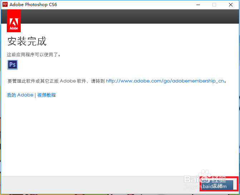
Task: Click the text 这些应用程序可以使用了
Action: [34, 54]
